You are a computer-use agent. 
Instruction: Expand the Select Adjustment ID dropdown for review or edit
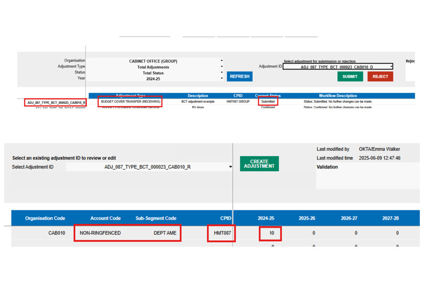click(x=230, y=167)
